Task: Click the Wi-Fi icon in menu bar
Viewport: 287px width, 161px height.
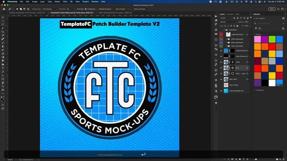Action: tap(246, 2)
